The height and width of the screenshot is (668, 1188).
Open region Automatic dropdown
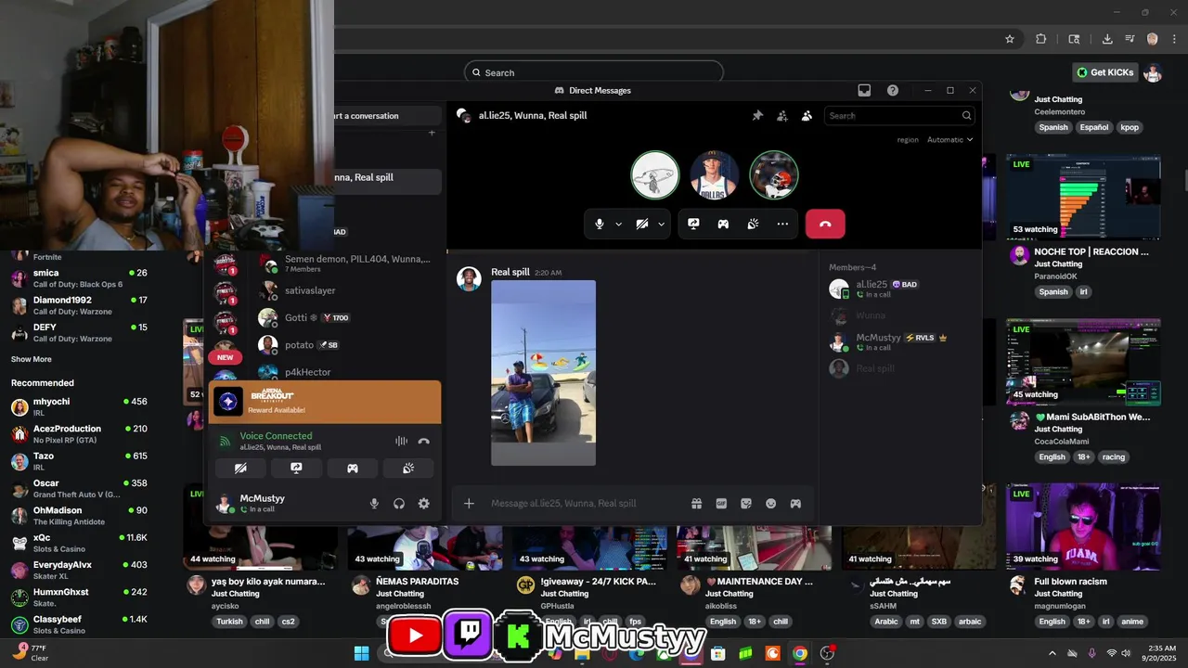(949, 139)
